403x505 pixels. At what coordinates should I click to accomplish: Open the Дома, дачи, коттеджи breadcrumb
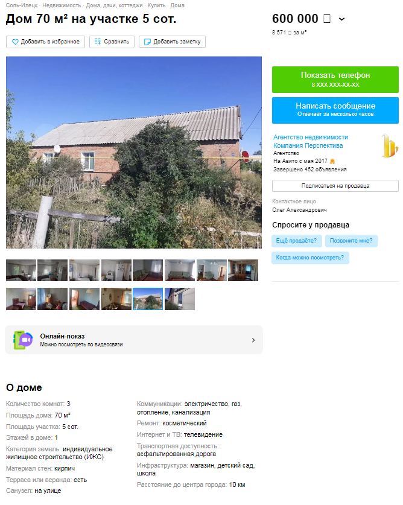pyautogui.click(x=114, y=5)
